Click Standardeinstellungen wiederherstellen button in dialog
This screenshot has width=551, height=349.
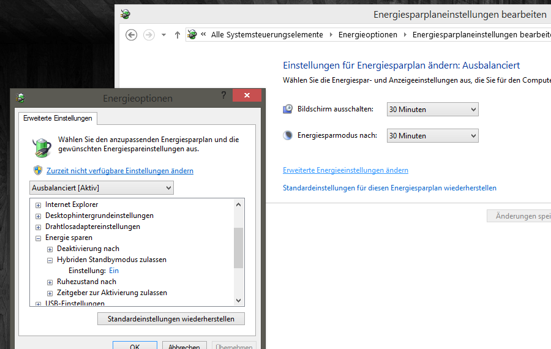(x=171, y=319)
